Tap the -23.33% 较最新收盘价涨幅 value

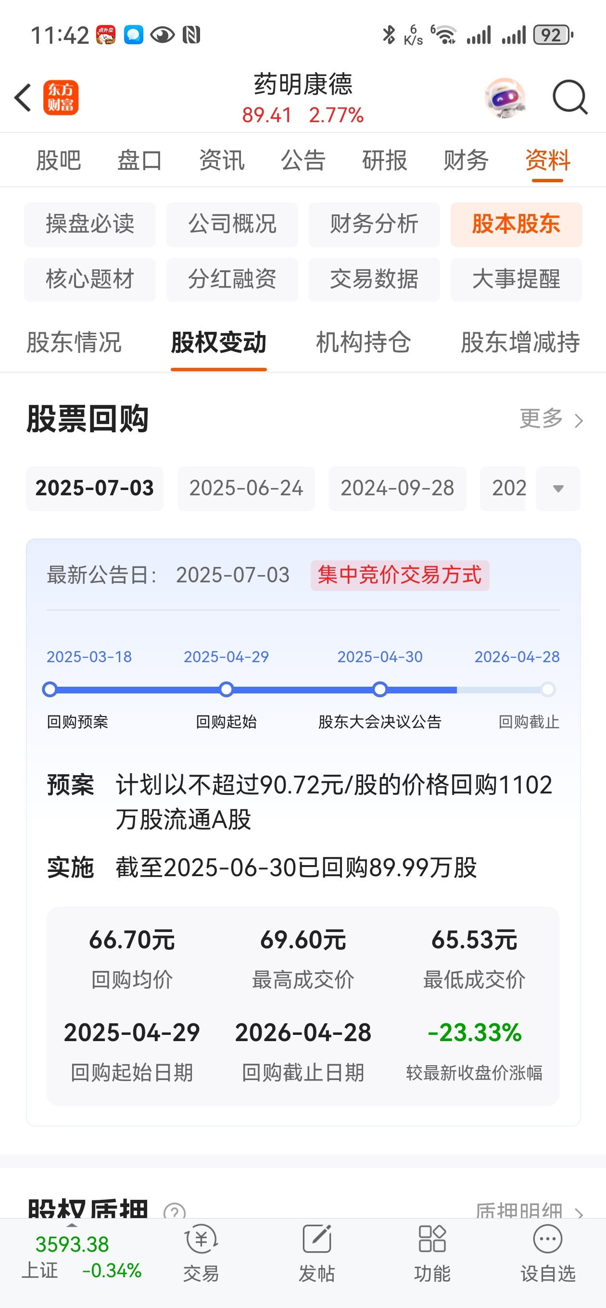[474, 1032]
